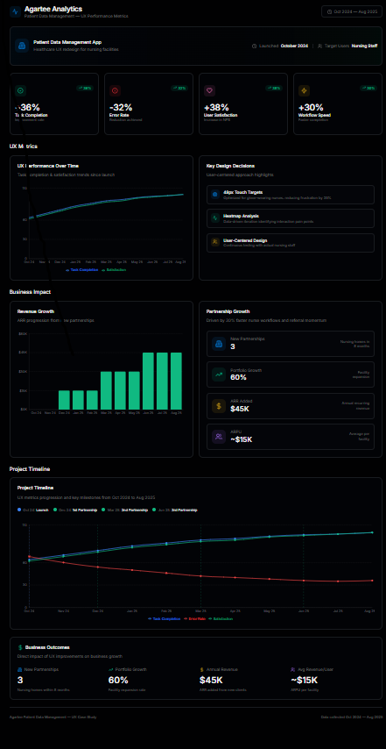The height and width of the screenshot is (749, 386).
Task: Click the last red Error Rate data point
Action: click(372, 581)
